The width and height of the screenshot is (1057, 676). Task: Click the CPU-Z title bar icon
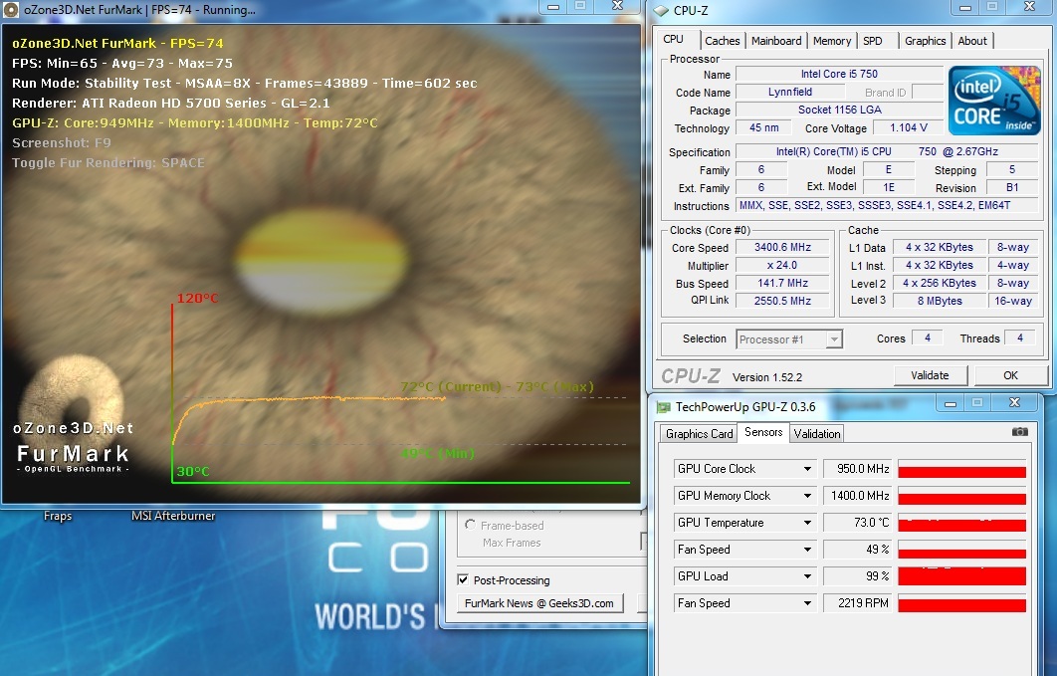tap(661, 10)
